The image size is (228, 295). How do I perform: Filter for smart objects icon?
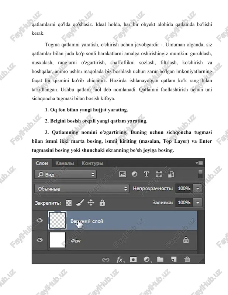point(171,174)
